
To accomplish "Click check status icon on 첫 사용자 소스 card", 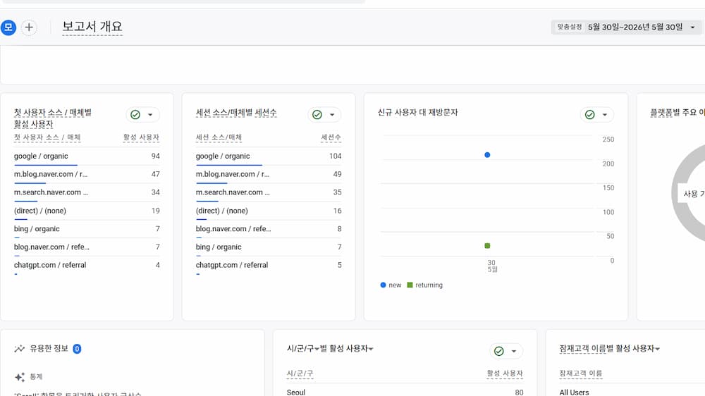I will (135, 115).
